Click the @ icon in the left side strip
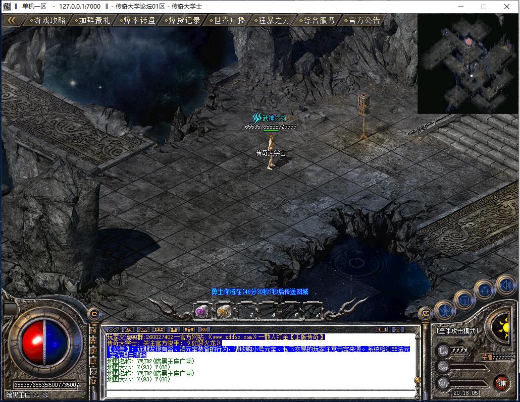The height and width of the screenshot is (402, 520). [x=94, y=381]
